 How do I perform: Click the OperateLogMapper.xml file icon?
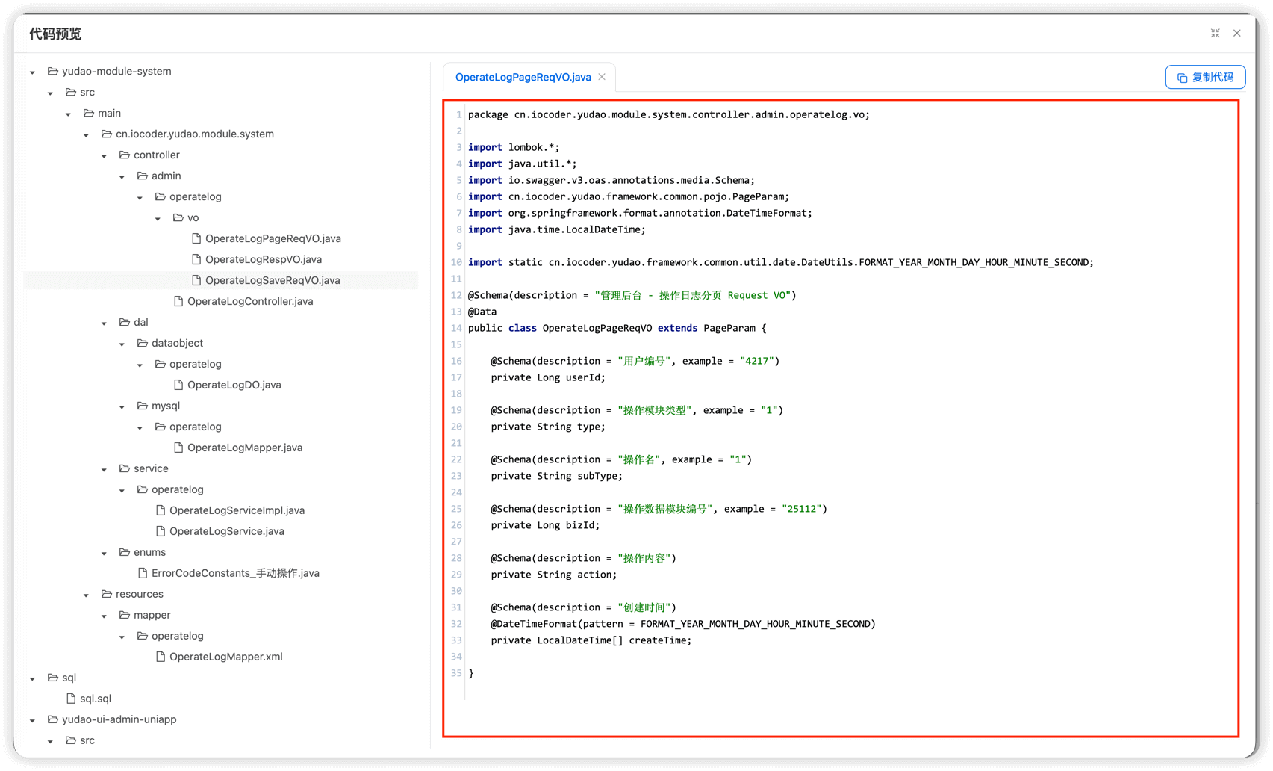point(161,657)
